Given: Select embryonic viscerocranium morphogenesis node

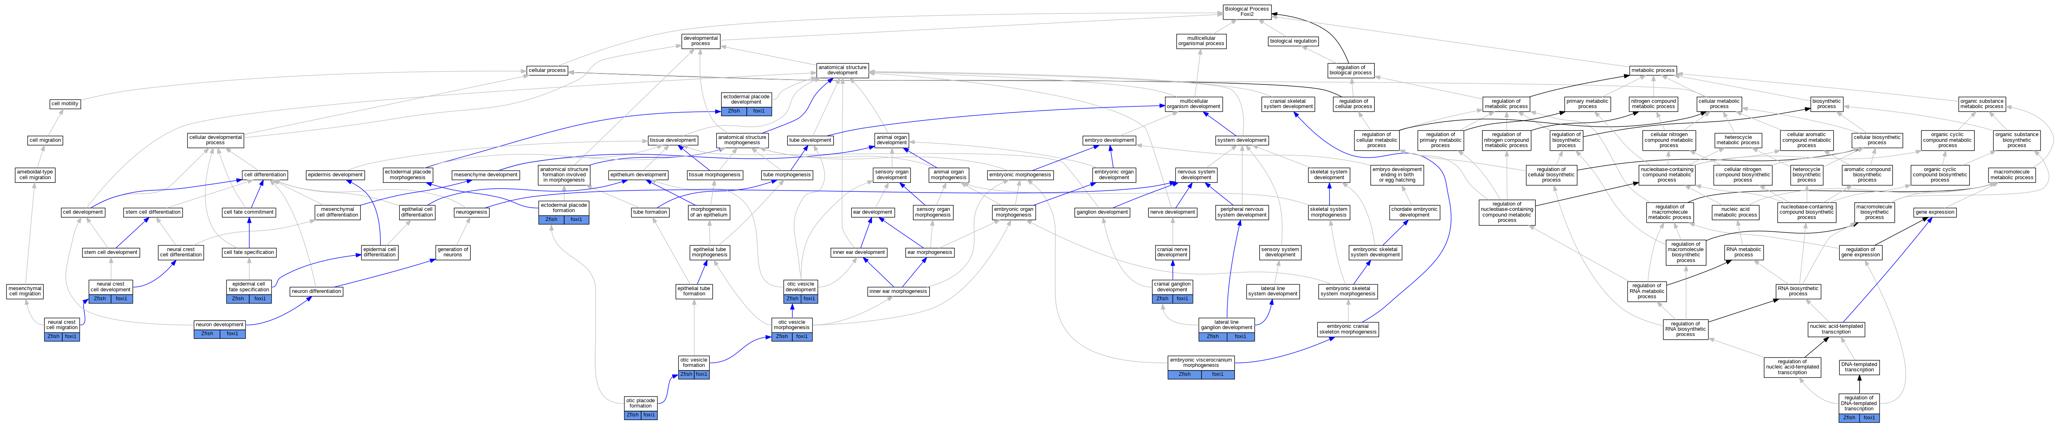Looking at the screenshot, I should [x=1200, y=362].
